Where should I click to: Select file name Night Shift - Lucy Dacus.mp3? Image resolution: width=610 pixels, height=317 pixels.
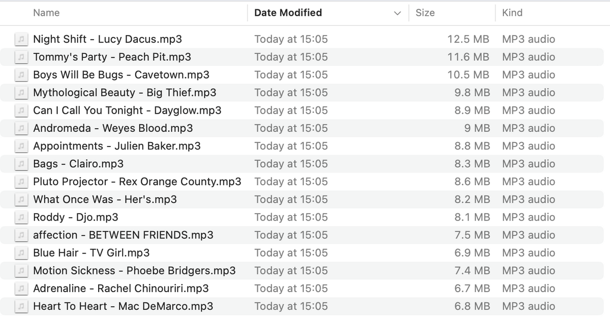pyautogui.click(x=107, y=39)
